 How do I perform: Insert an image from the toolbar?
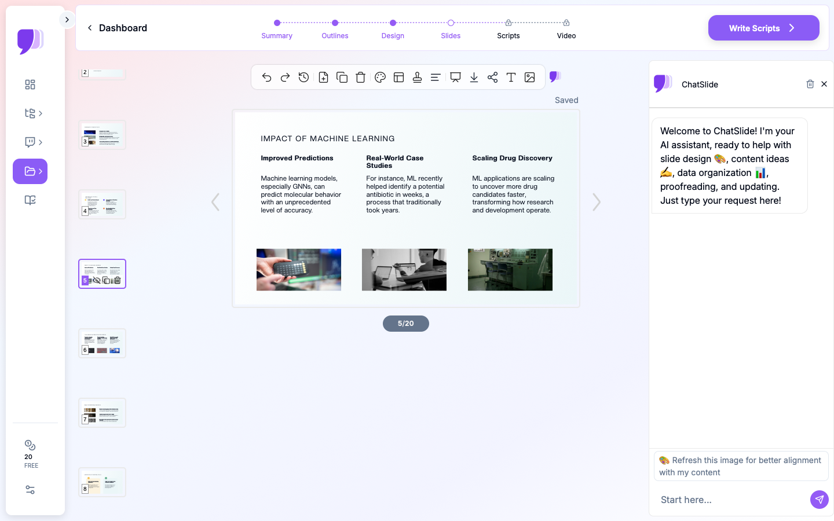point(529,78)
